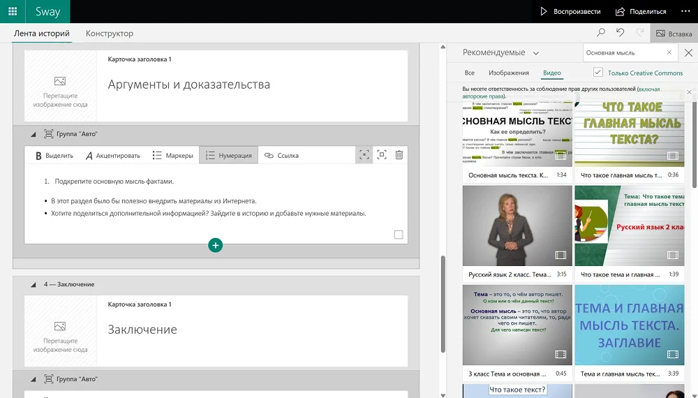The height and width of the screenshot is (398, 698).
Task: Click the Аргументы и доказательства heading text
Action: 188,84
